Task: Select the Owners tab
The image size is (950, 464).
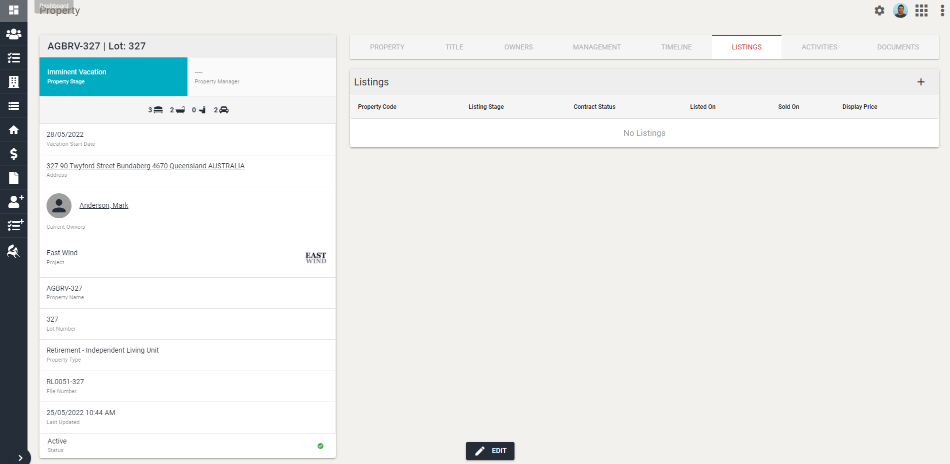Action: pos(518,47)
